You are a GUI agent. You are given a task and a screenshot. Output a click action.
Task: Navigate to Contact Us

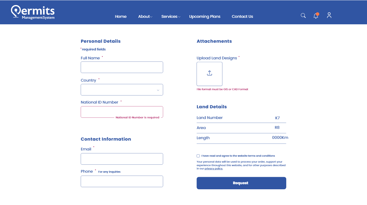242,17
